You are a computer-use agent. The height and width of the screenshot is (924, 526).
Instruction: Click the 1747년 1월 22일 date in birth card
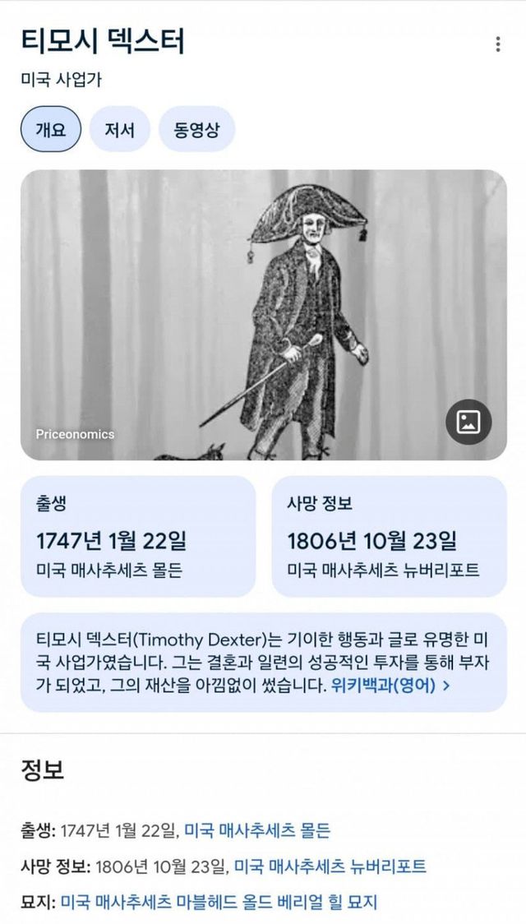111,540
